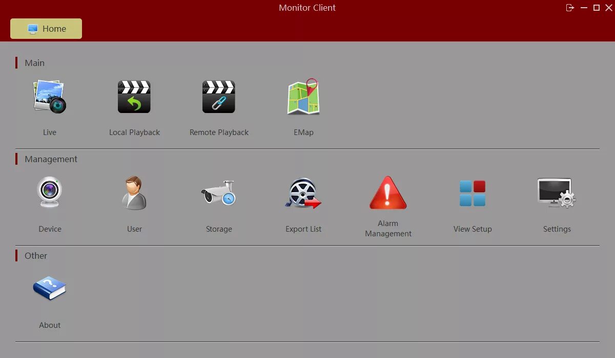Viewport: 615px width, 358px height.
Task: Open the Export List film reel icon
Action: coord(303,193)
